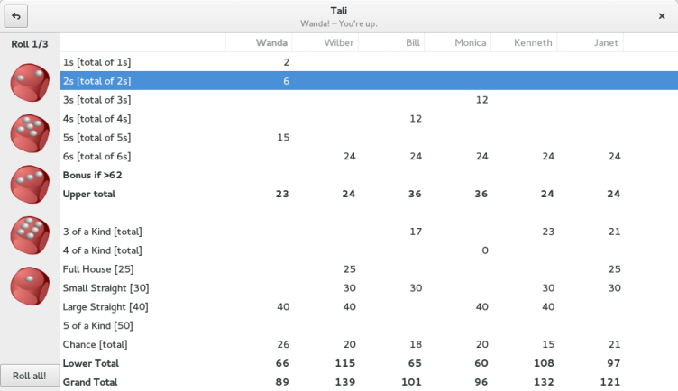
Task: Close the Tali window
Action: [662, 16]
